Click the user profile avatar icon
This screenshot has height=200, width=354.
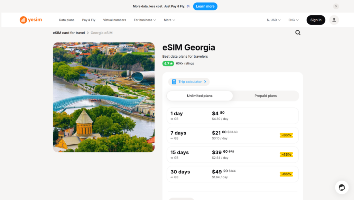(334, 20)
